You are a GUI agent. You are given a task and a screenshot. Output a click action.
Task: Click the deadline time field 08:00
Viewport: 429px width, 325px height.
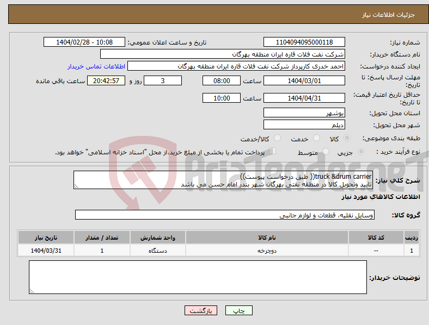222,81
